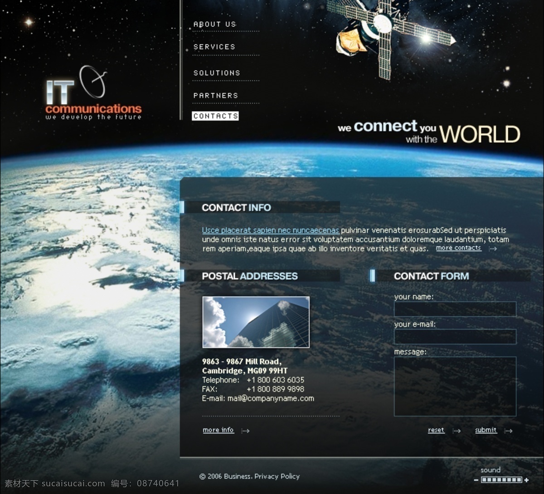Click the 'CONTACT INFO' heading
This screenshot has height=494, width=544.
point(236,208)
